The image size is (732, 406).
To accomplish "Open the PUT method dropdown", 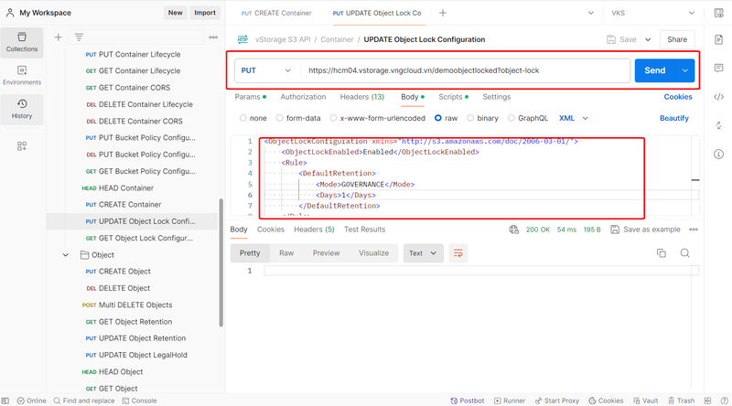I will coord(266,70).
